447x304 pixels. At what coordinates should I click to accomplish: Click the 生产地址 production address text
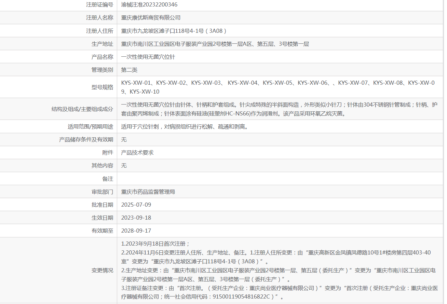[x=215, y=44]
